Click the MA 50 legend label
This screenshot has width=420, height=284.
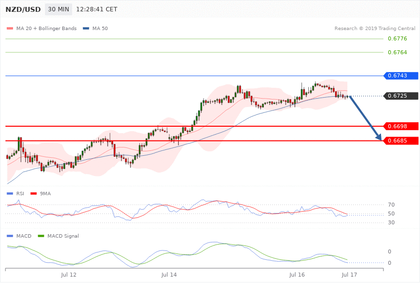pyautogui.click(x=100, y=28)
